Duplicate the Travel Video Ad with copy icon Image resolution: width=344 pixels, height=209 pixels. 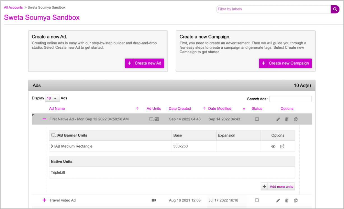click(x=296, y=200)
